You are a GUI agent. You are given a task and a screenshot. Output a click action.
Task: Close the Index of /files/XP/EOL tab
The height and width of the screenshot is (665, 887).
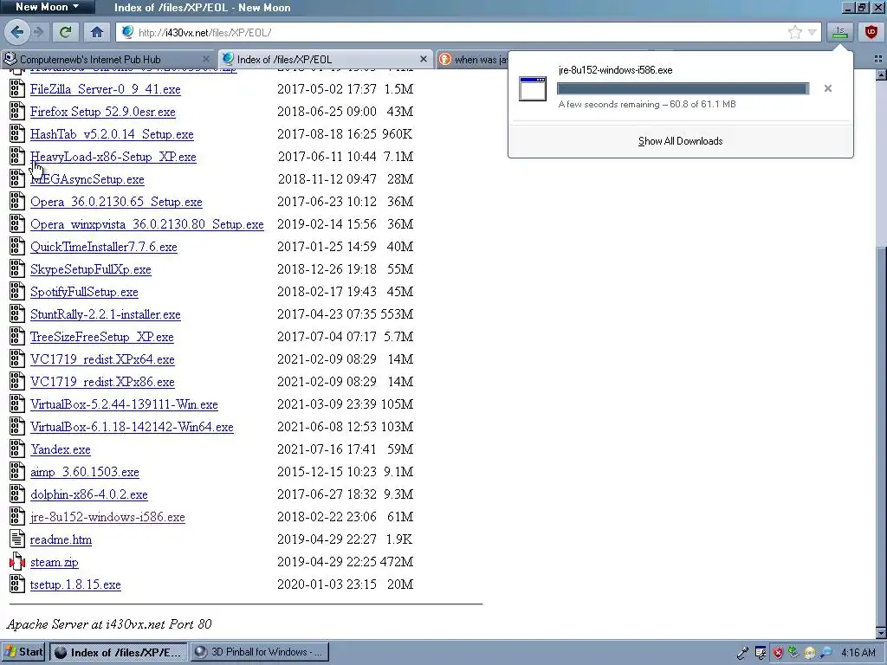tap(423, 59)
